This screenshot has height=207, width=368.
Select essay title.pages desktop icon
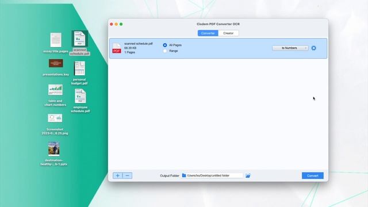pyautogui.click(x=56, y=40)
